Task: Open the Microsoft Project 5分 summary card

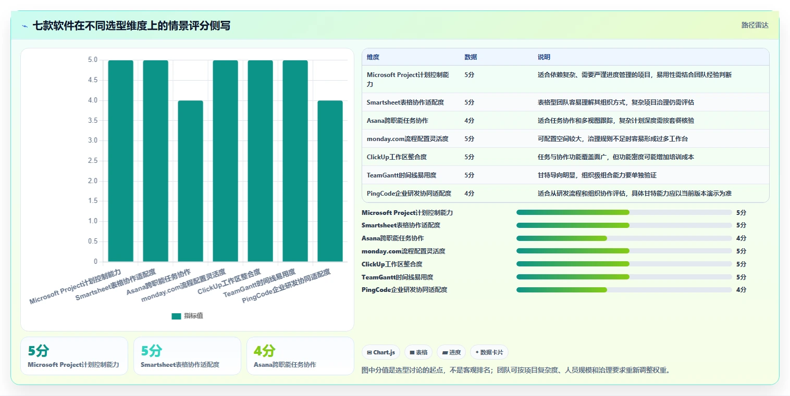Action: pyautogui.click(x=74, y=356)
